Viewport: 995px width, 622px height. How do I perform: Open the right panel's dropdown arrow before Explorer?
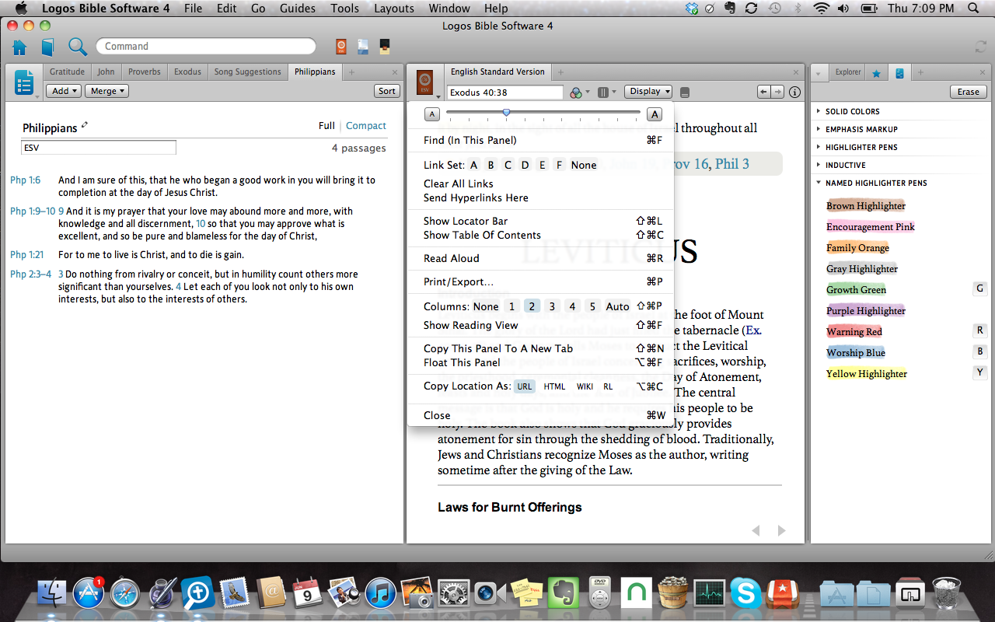point(819,74)
